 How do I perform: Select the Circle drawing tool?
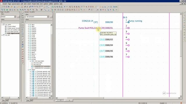coord(23,25)
